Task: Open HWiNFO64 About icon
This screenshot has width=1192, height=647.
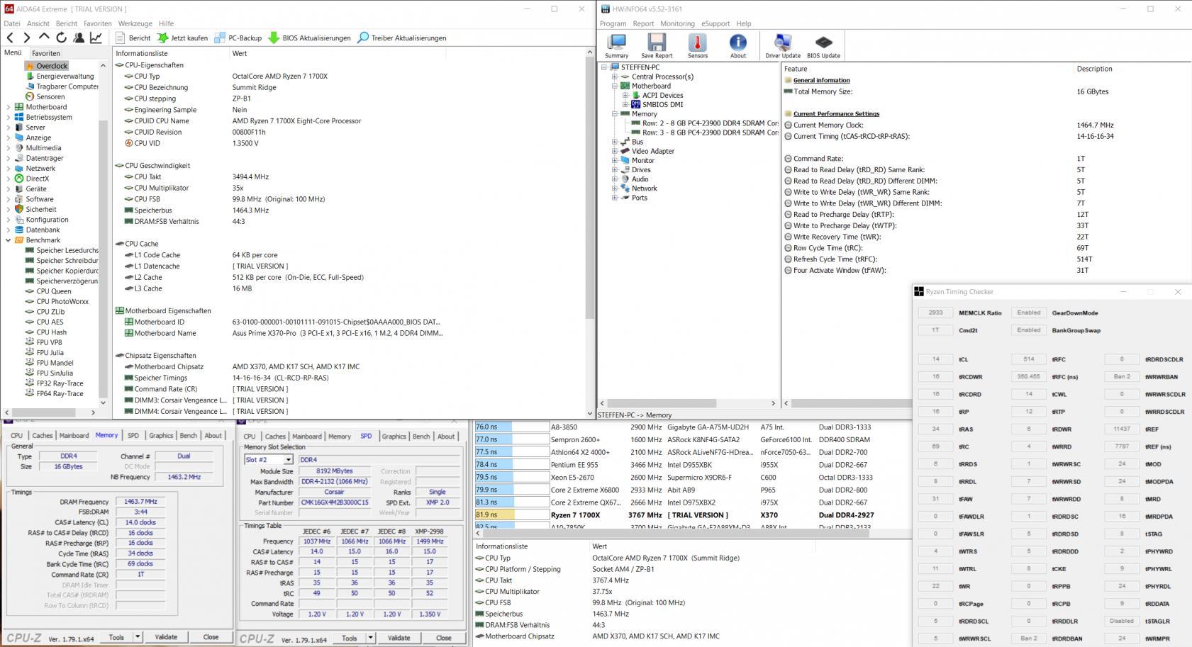Action: [x=738, y=46]
